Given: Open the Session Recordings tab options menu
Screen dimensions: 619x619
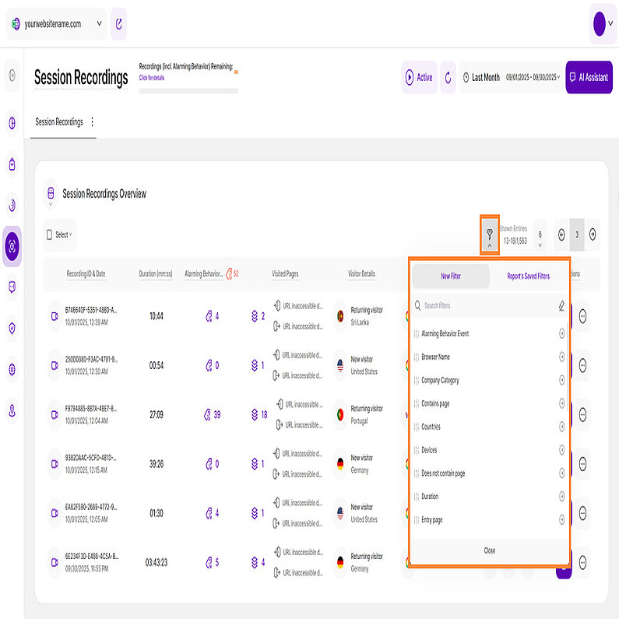Looking at the screenshot, I should pyautogui.click(x=93, y=122).
